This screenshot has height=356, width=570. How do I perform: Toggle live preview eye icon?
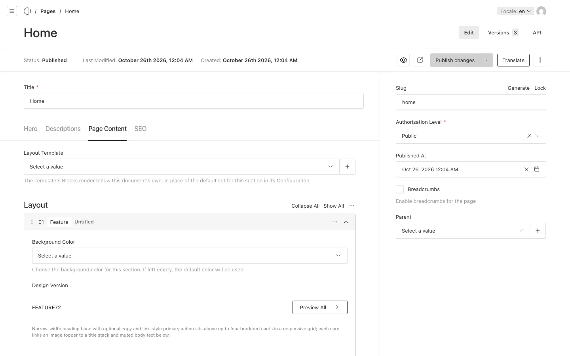[x=403, y=60]
